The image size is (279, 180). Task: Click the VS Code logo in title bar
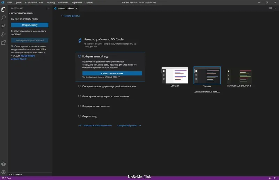[x=2, y=2]
